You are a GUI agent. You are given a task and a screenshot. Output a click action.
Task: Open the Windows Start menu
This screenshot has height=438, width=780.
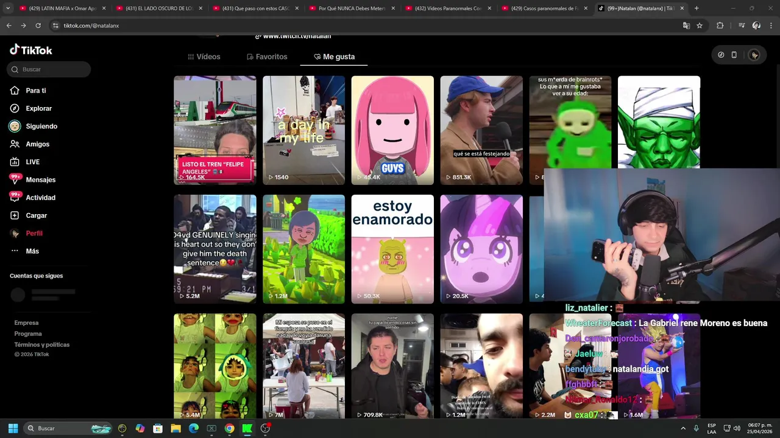click(x=13, y=428)
